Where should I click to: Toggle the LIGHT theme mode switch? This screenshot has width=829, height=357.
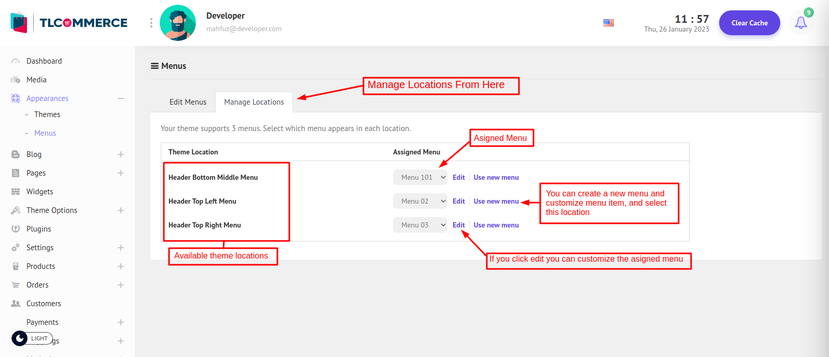coord(32,338)
